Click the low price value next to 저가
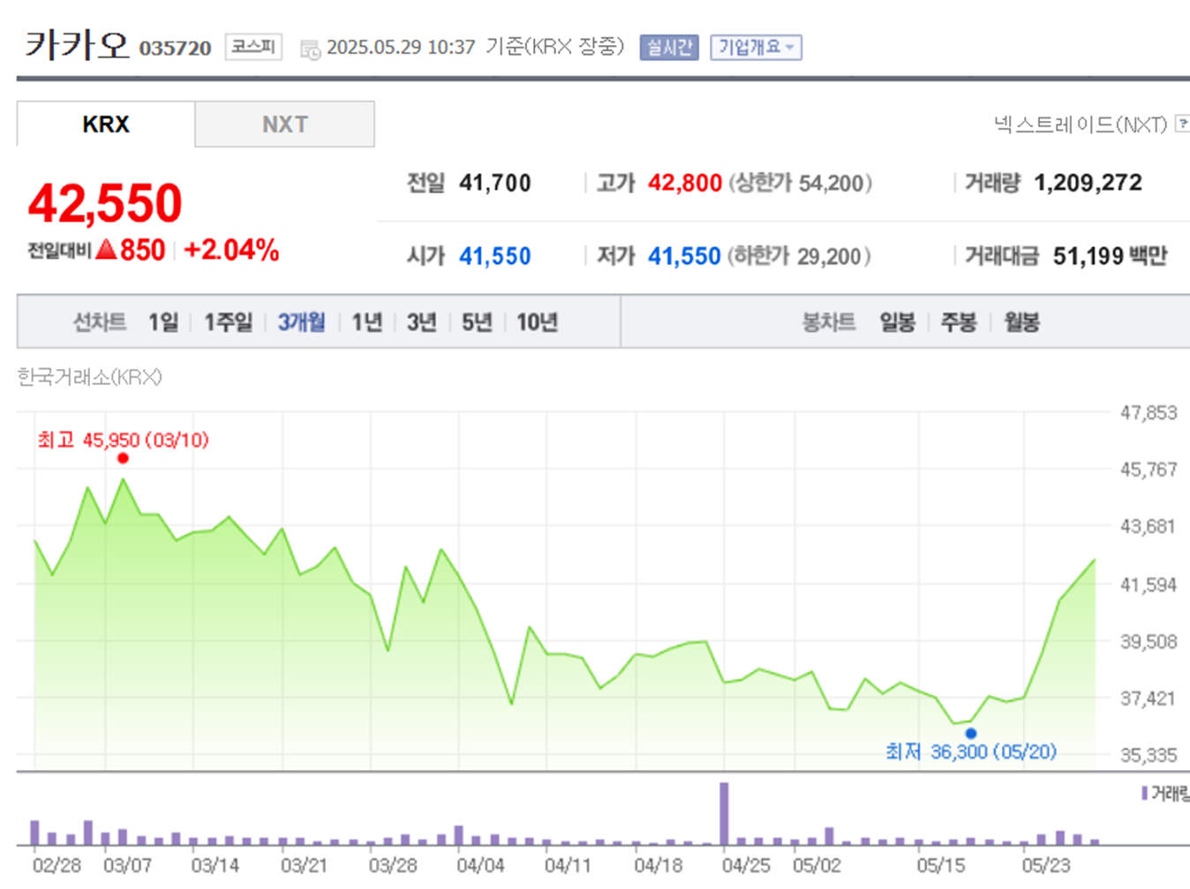Screen dimensions: 1190x889 click(x=685, y=256)
